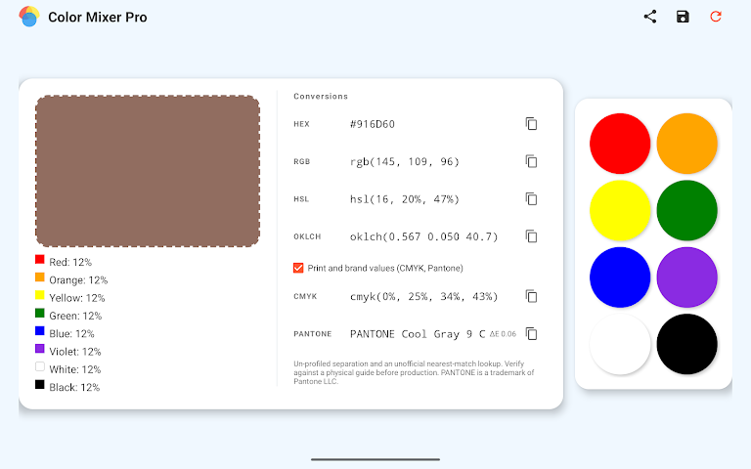Add green from the palette circle
This screenshot has height=469, width=751.
686,211
